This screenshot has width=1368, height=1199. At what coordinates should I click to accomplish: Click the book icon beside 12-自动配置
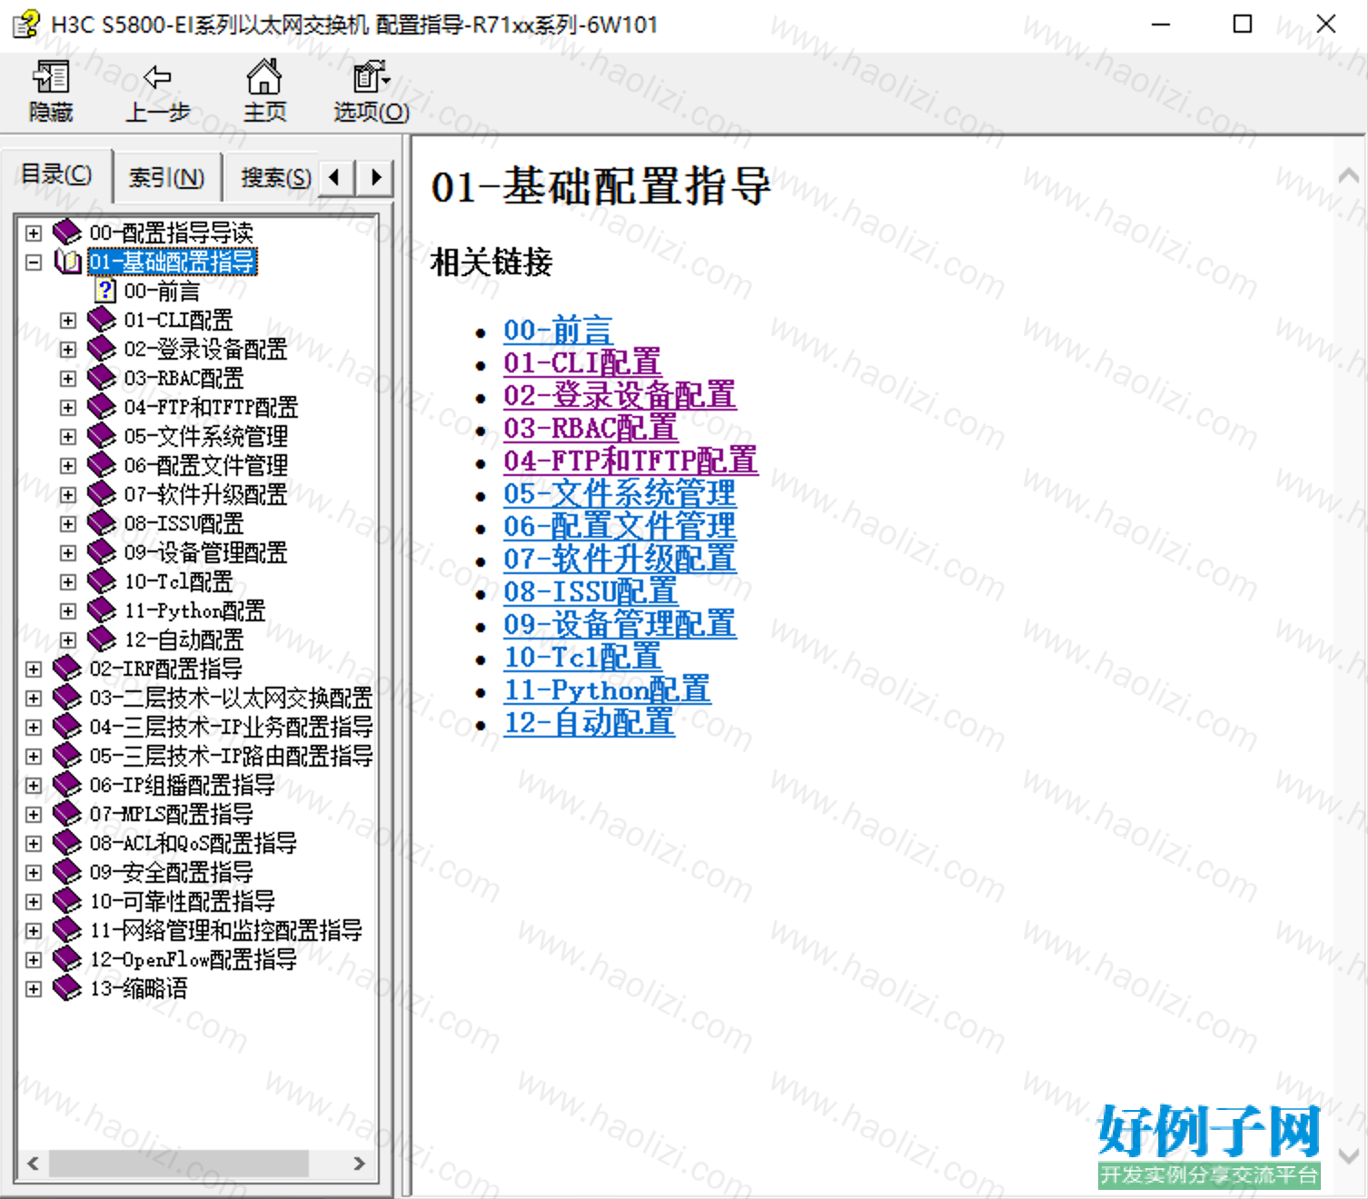[x=102, y=639]
